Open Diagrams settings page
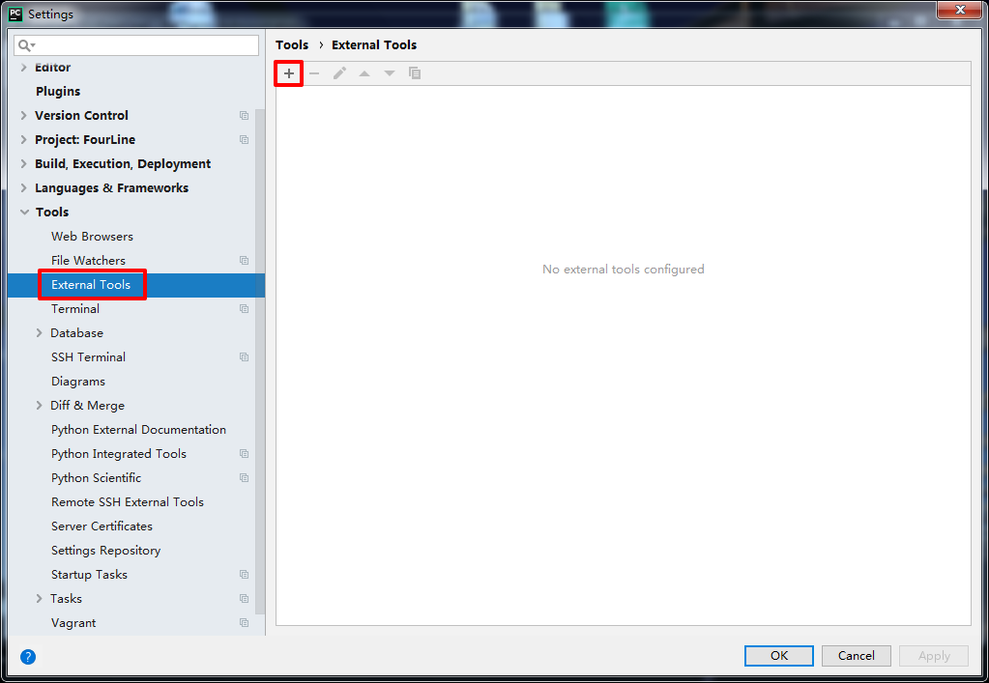 [78, 382]
